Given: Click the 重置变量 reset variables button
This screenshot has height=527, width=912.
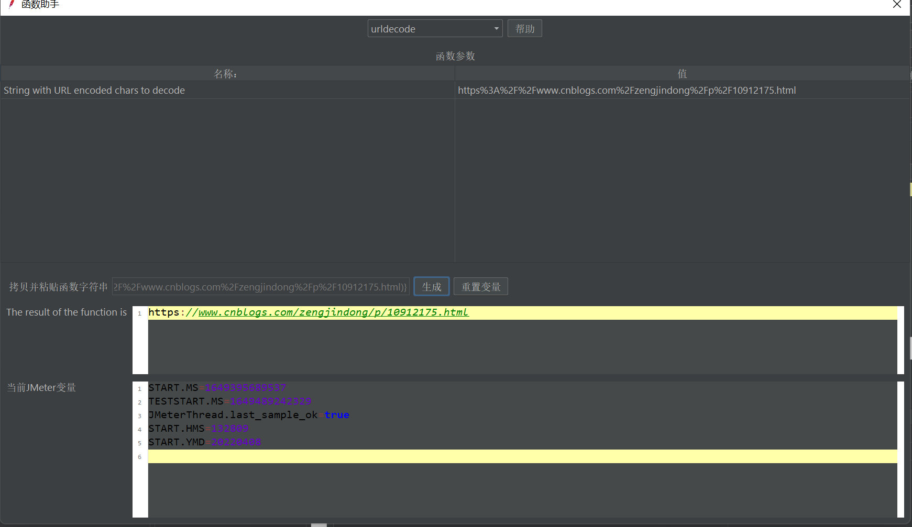Looking at the screenshot, I should pos(480,286).
